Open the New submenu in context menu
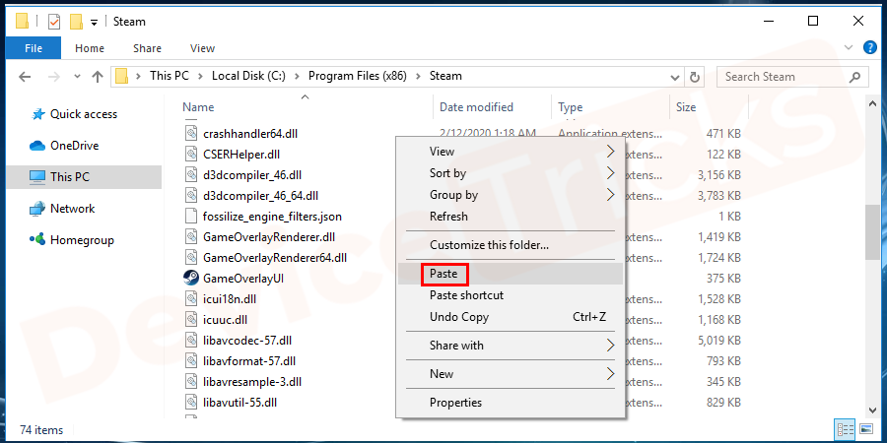 coord(511,373)
